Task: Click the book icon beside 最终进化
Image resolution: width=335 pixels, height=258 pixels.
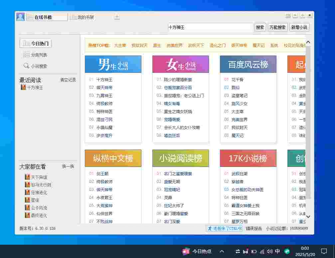Action: pyautogui.click(x=27, y=215)
